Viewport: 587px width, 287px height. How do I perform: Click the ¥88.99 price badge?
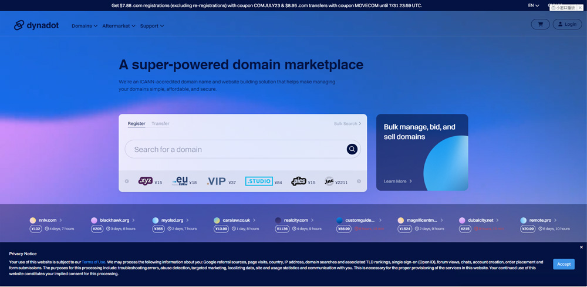coord(344,229)
